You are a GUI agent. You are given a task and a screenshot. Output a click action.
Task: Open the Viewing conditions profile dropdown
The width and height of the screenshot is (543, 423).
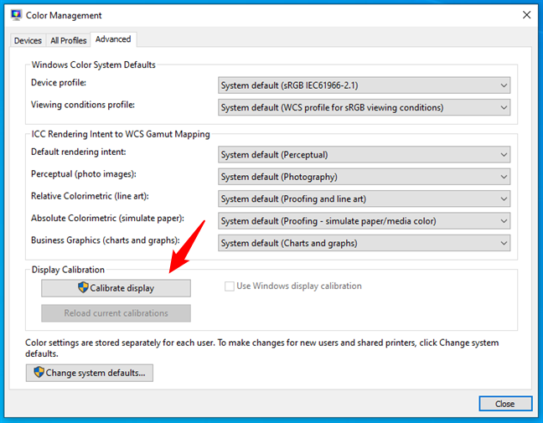click(x=364, y=108)
